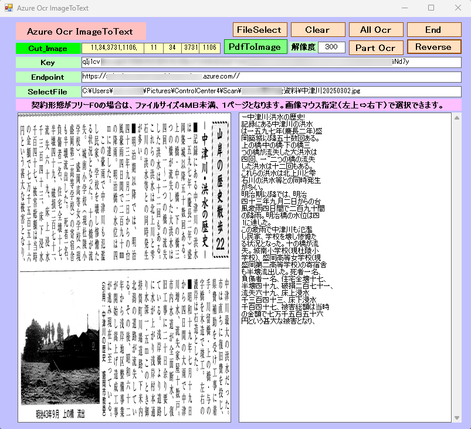Select the cut height field showing 1106
Image resolution: width=471 pixels, height=429 pixels.
pyautogui.click(x=211, y=48)
